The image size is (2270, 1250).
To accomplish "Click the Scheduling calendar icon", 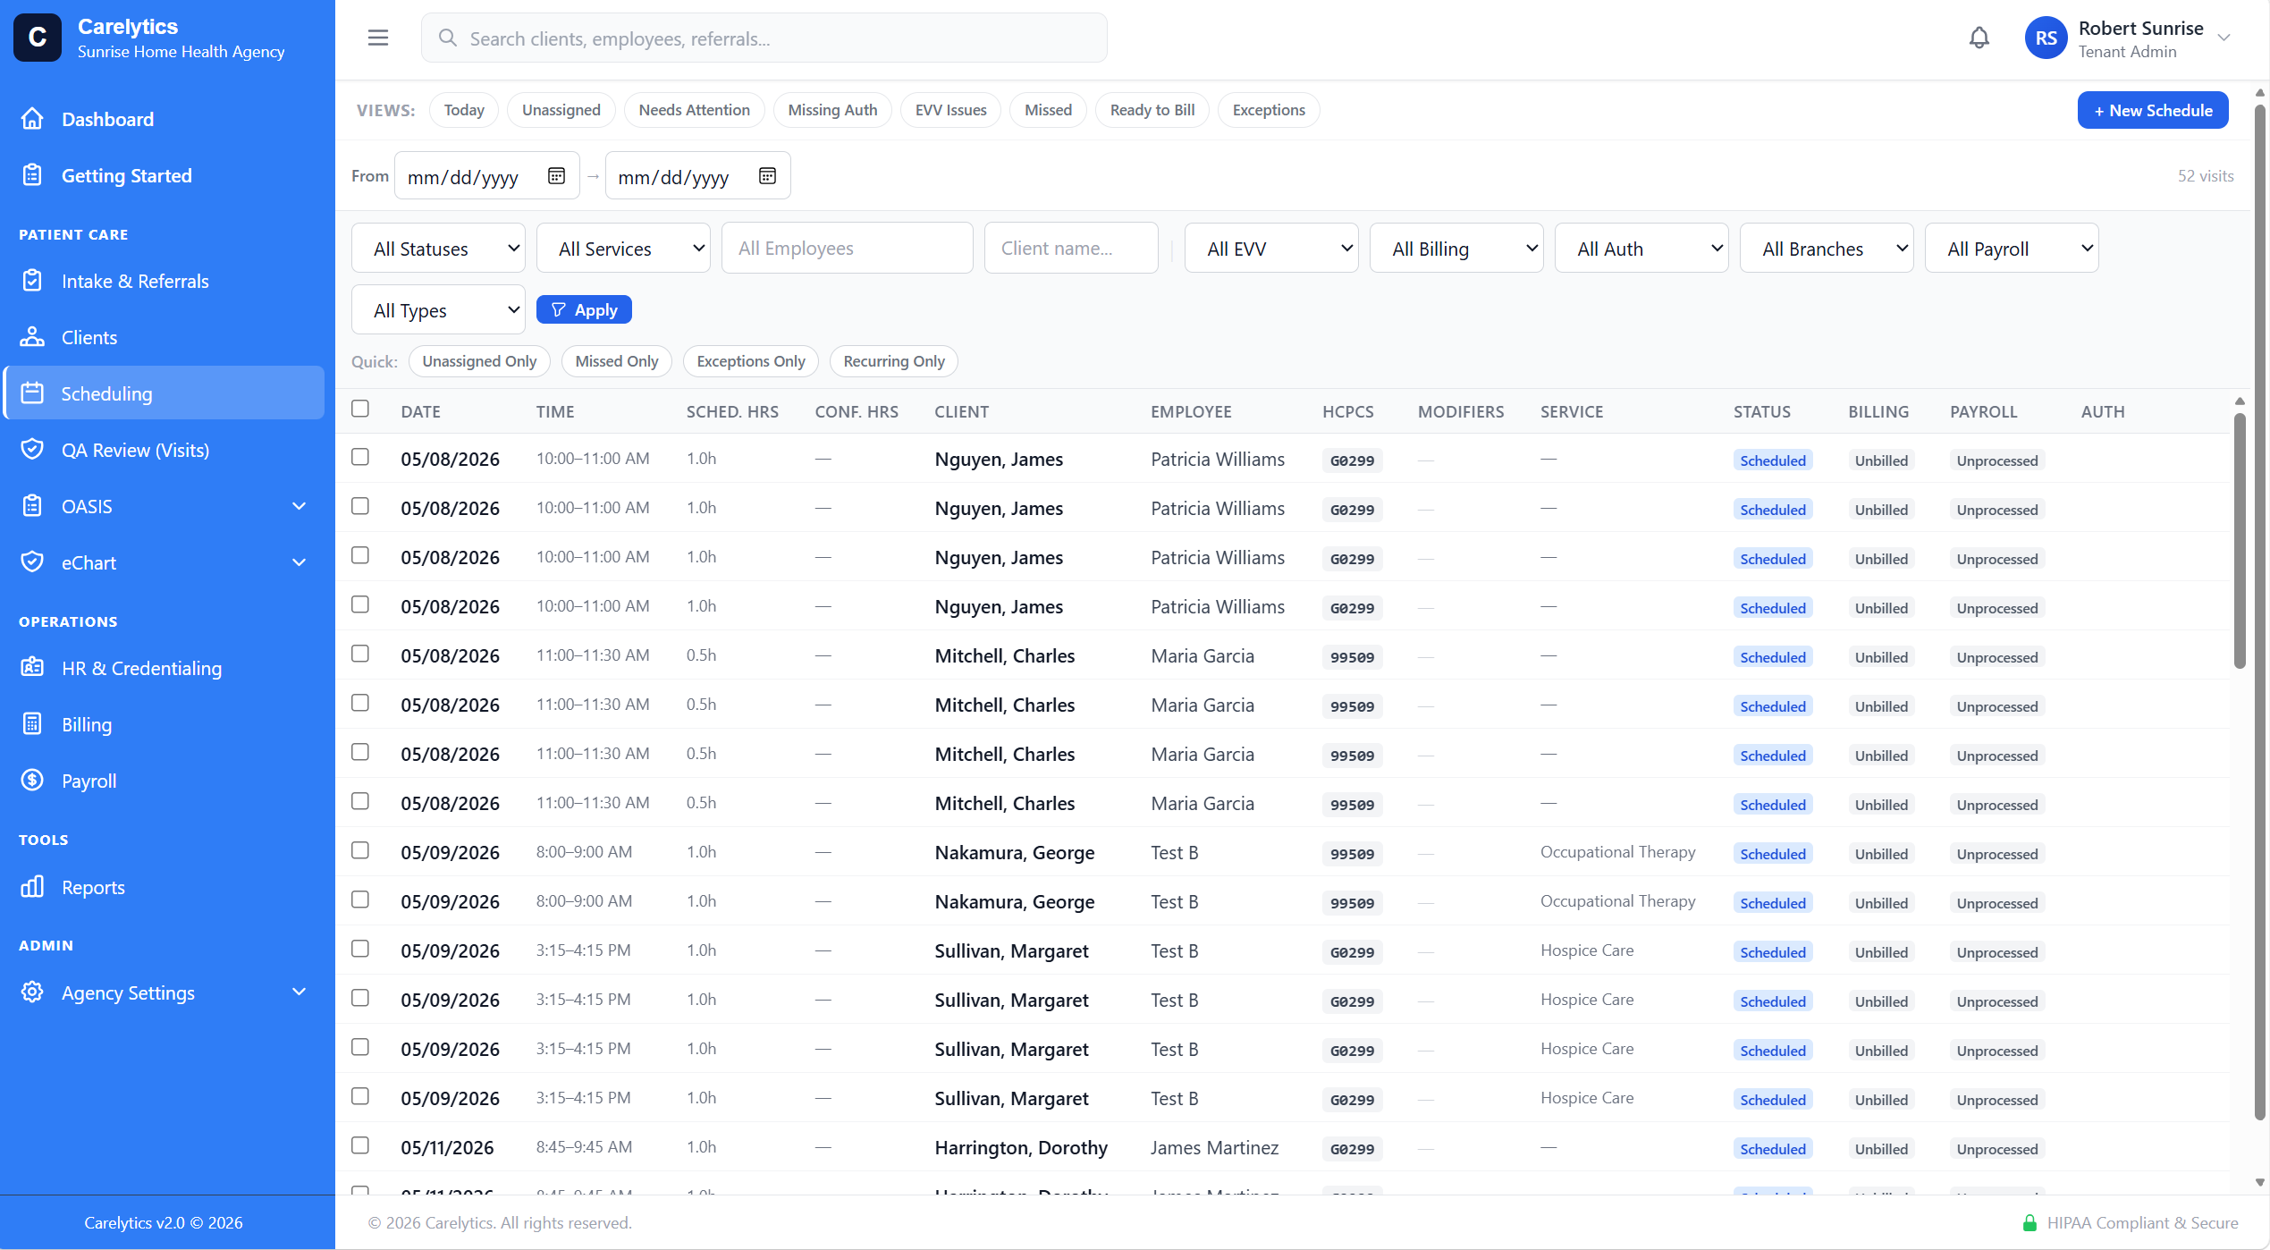I will pyautogui.click(x=32, y=393).
